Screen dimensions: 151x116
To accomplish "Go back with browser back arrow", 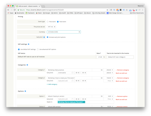I will tap(8, 10).
